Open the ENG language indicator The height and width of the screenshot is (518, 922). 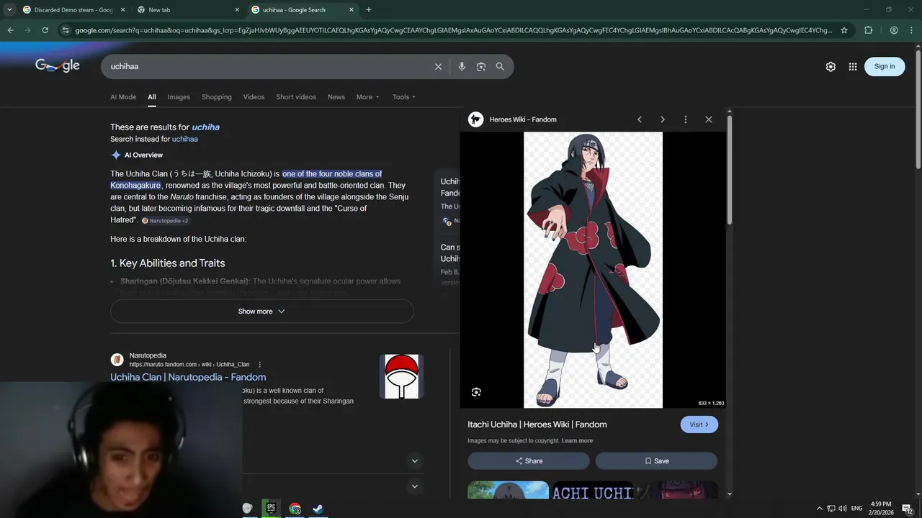point(857,509)
